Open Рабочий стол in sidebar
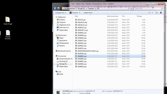The image size is (167, 94). 63,27
